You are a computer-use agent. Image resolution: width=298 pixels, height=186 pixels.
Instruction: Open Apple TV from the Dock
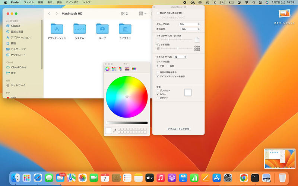click(150, 178)
